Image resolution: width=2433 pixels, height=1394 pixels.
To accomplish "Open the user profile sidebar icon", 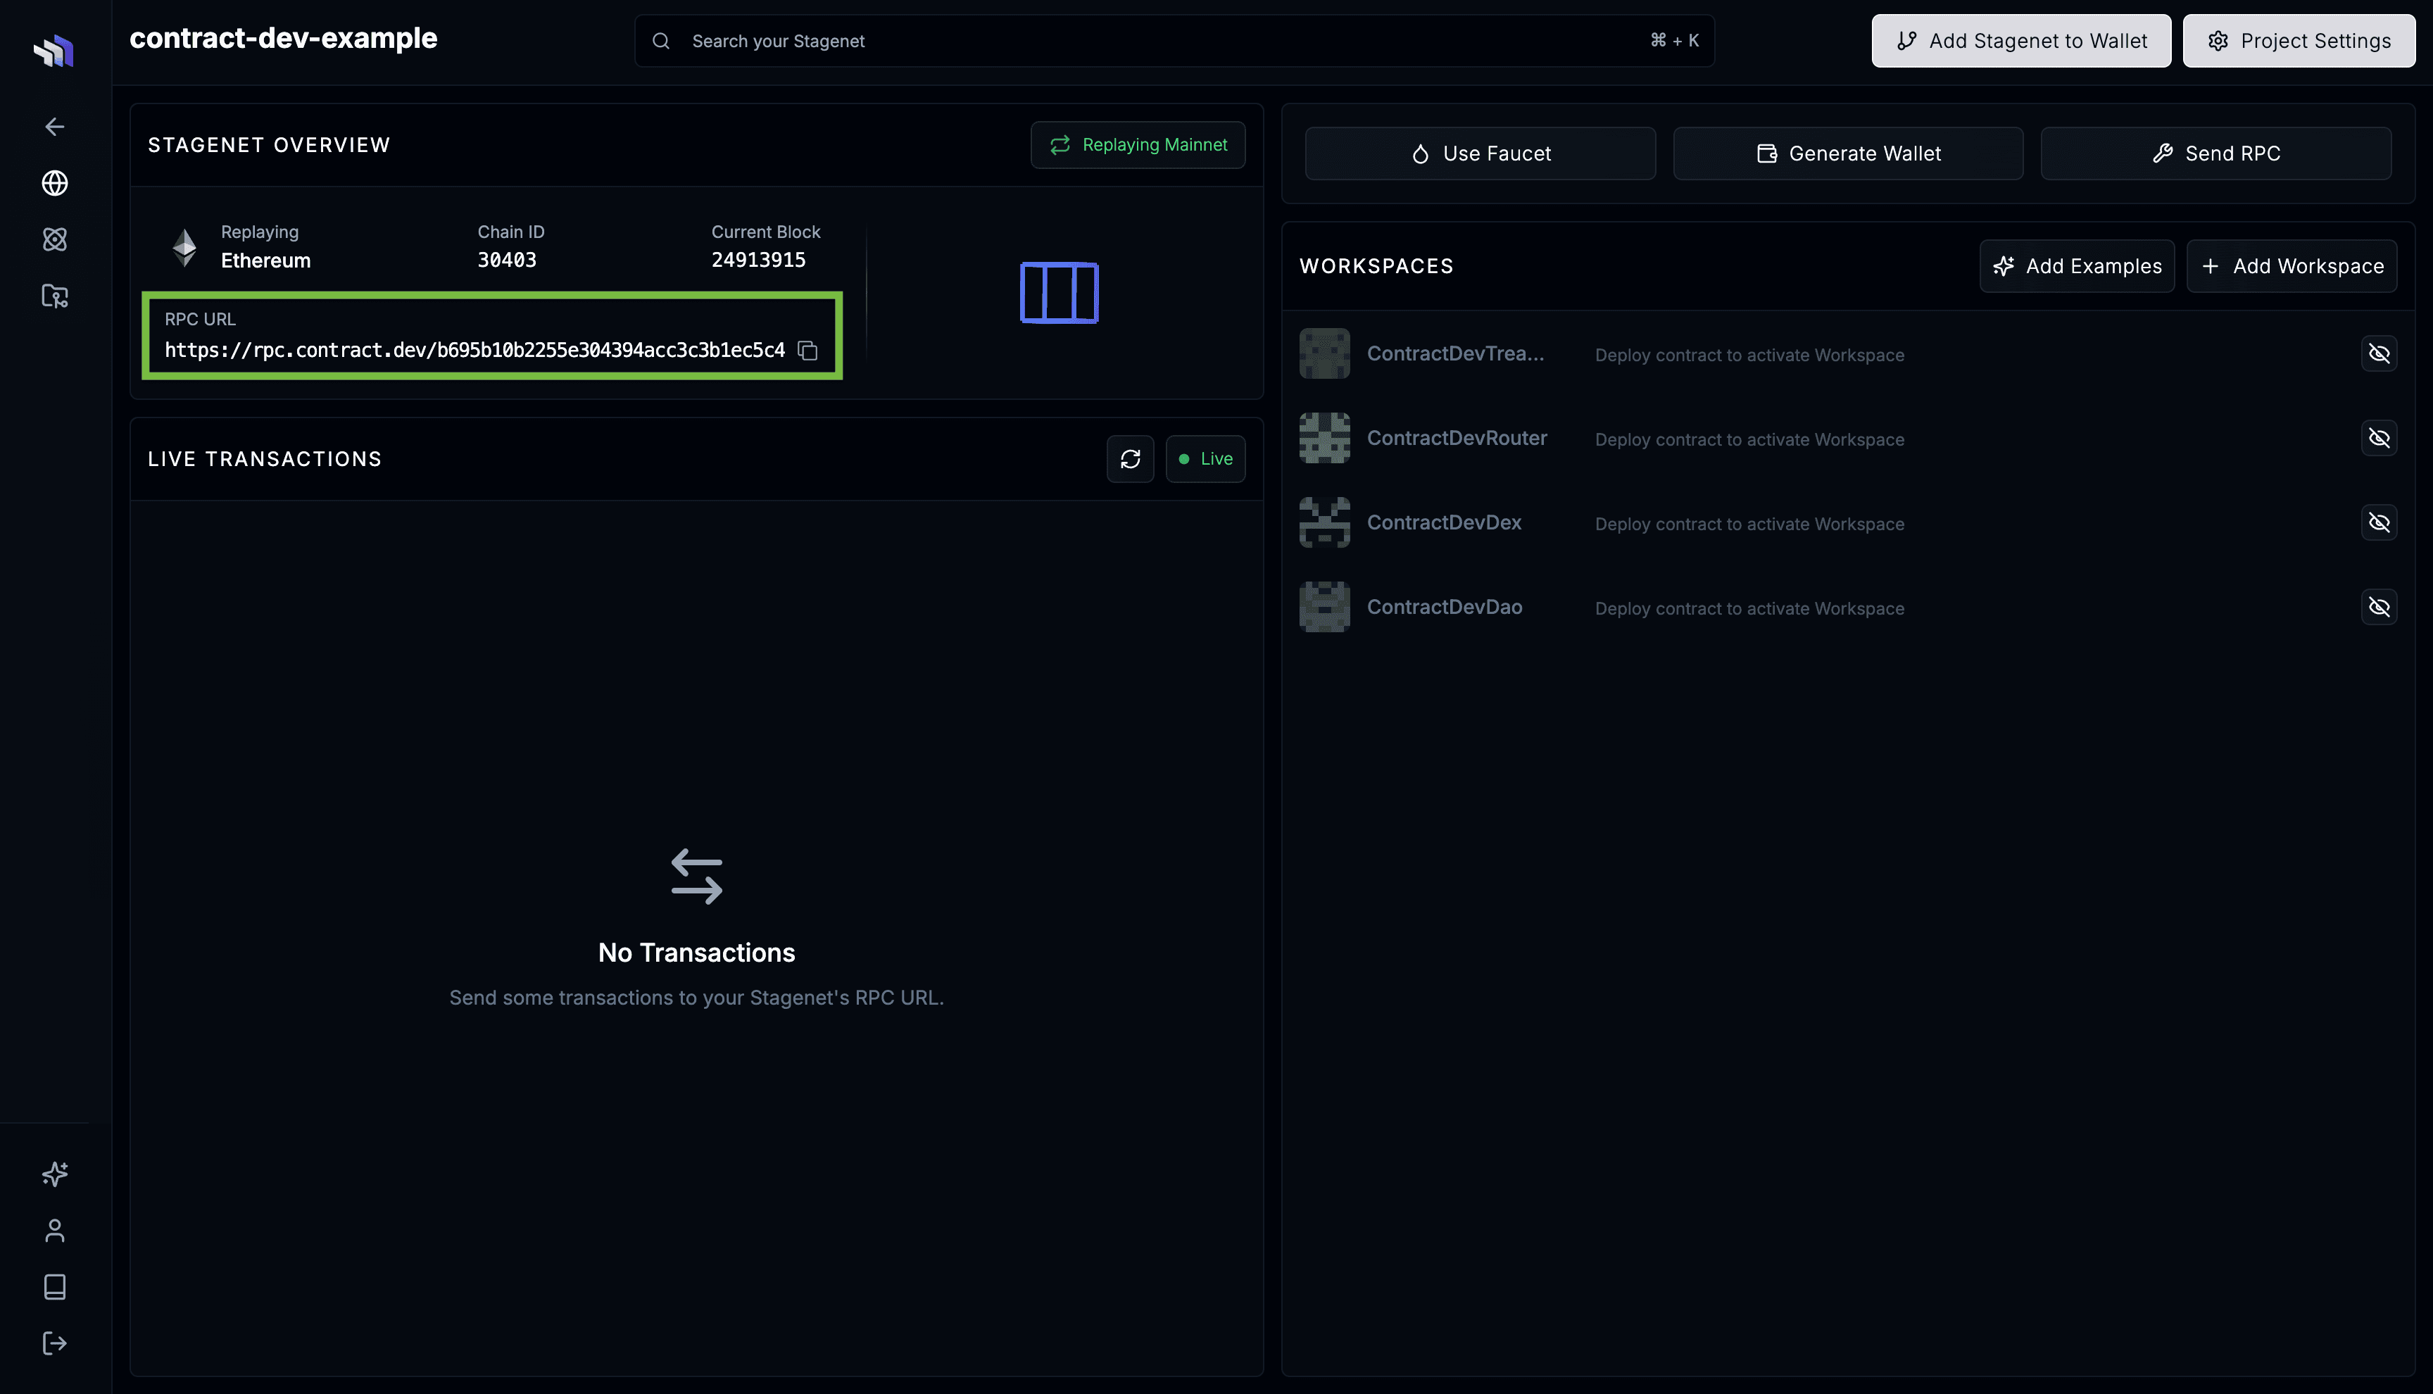I will click(54, 1230).
